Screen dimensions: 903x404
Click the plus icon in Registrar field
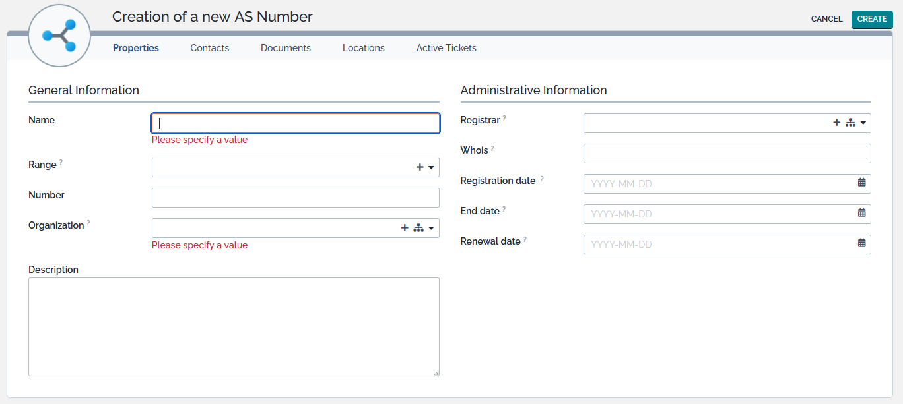point(836,123)
